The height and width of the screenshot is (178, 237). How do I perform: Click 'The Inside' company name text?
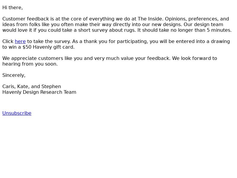tap(150, 19)
